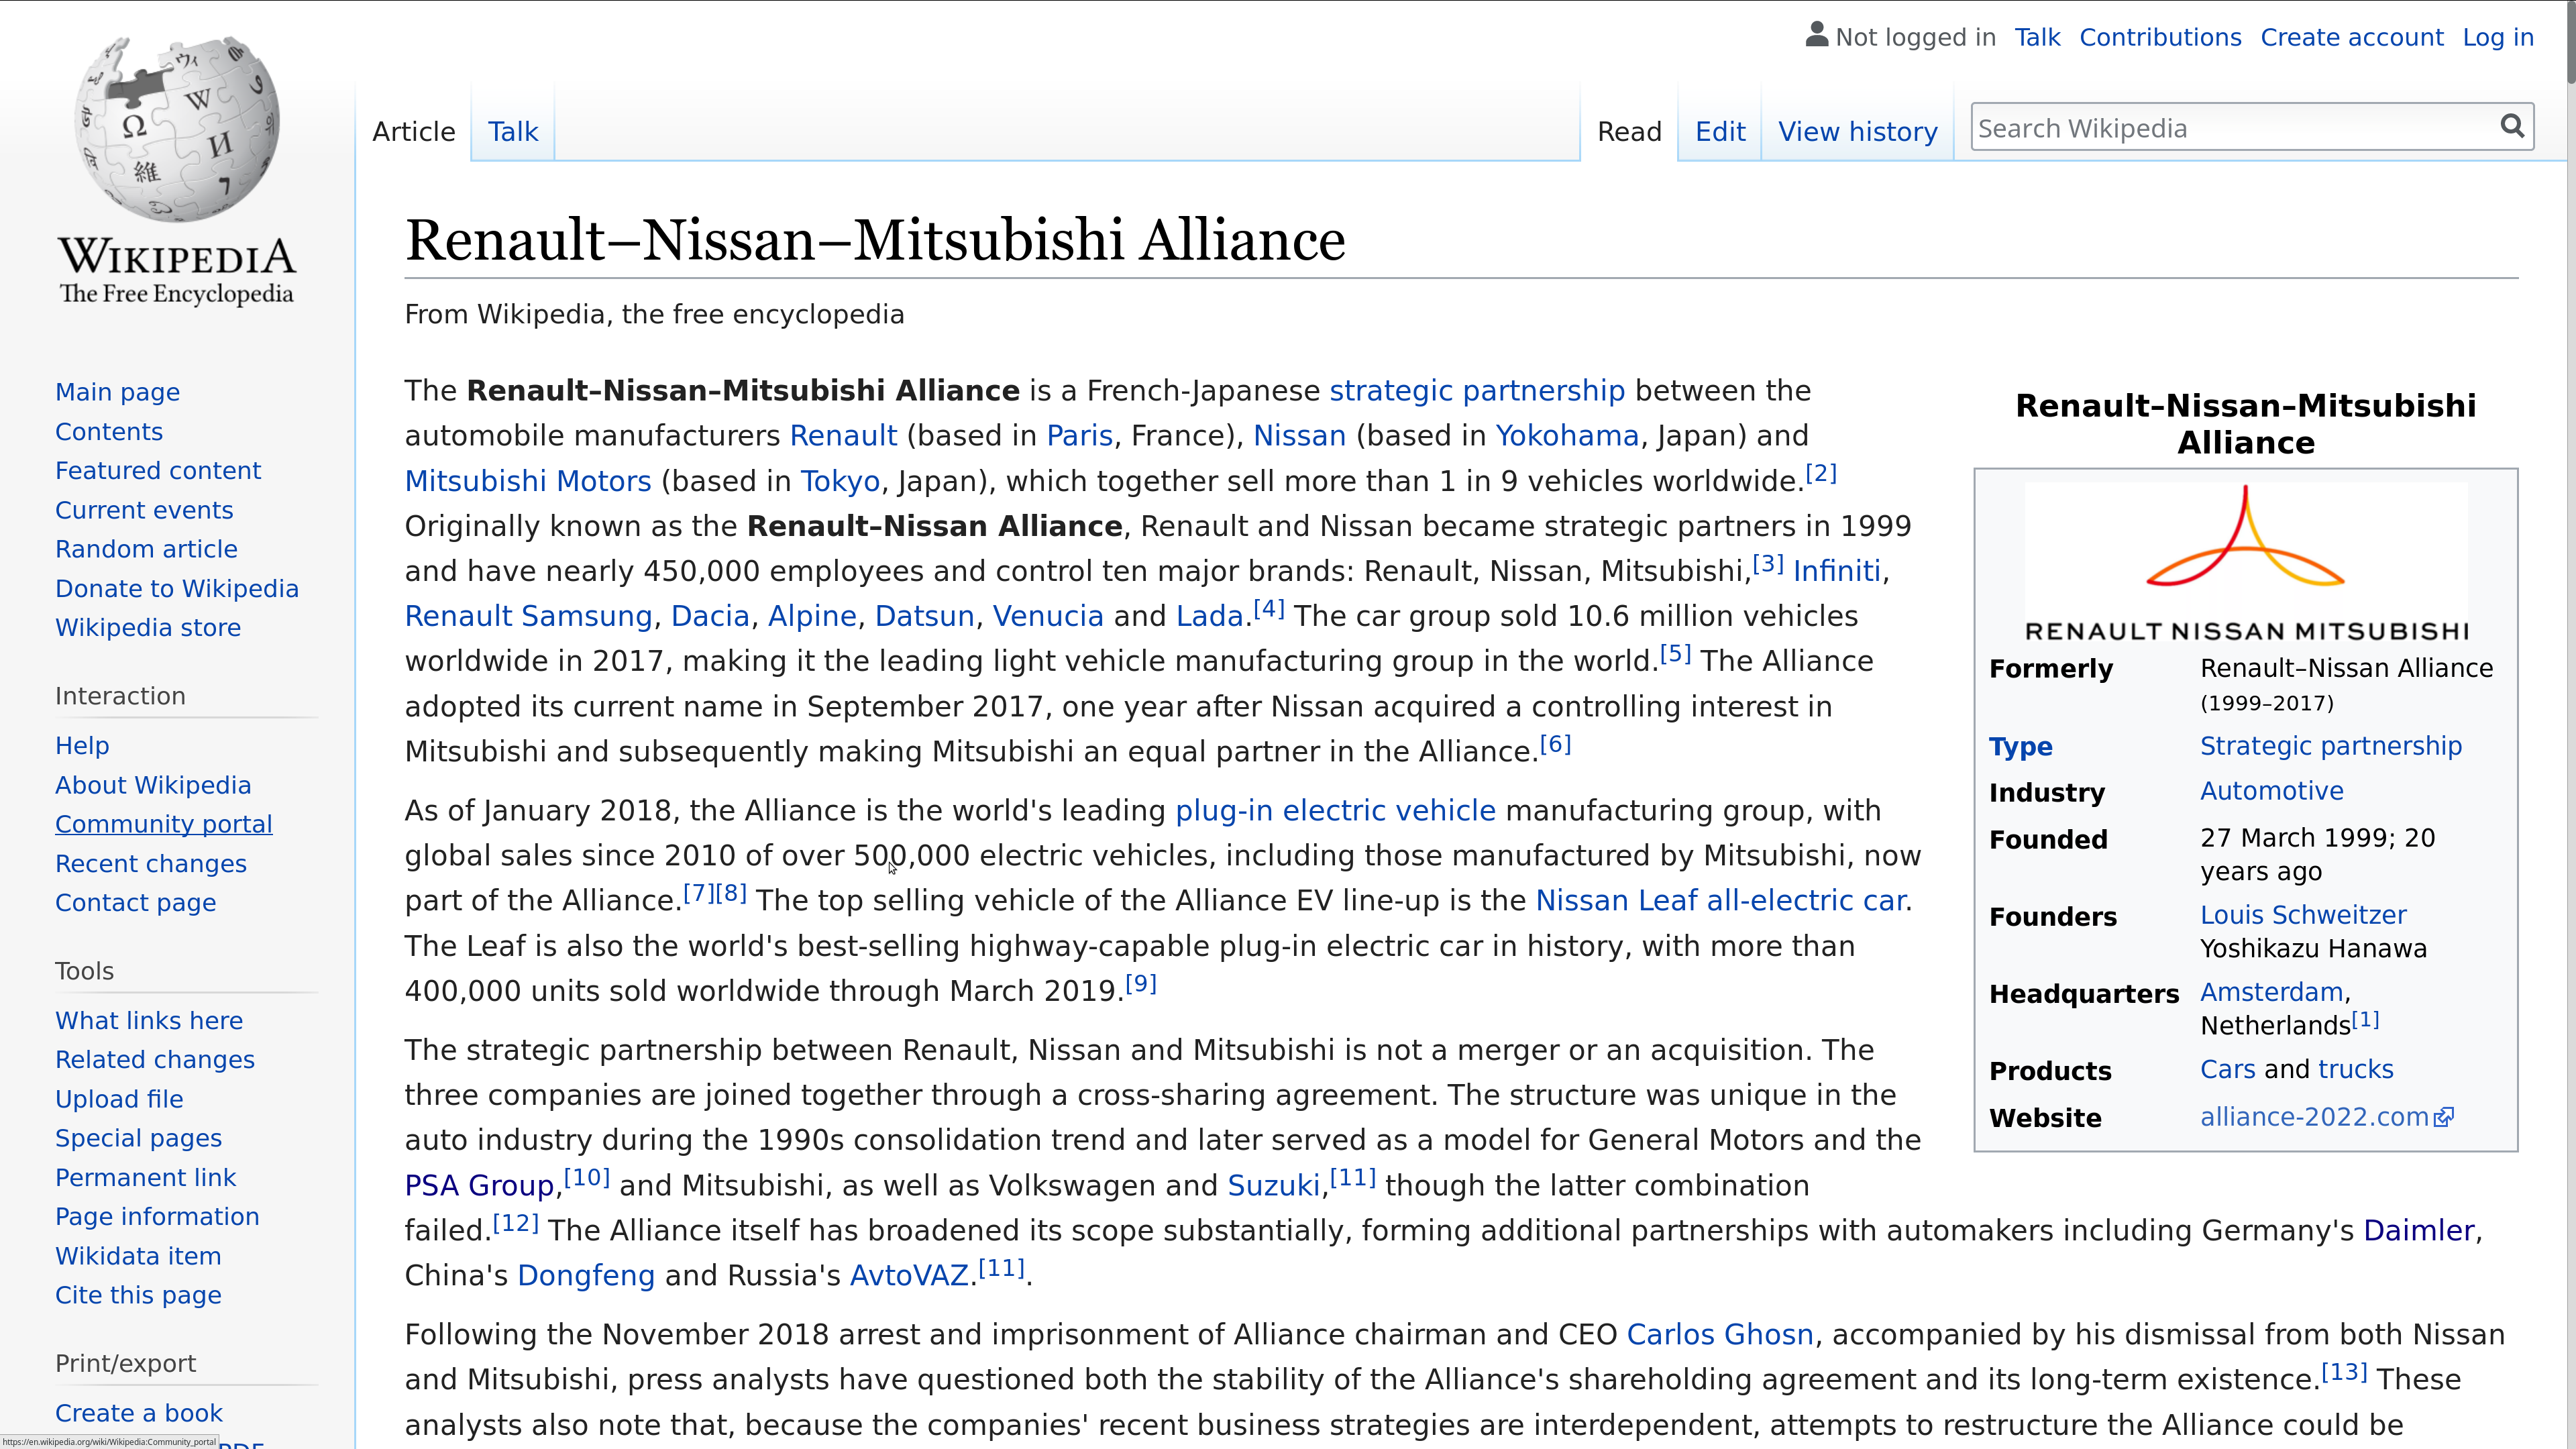Screen dimensions: 2576x1449
Task: Open Wikipedia store link
Action: [148, 628]
